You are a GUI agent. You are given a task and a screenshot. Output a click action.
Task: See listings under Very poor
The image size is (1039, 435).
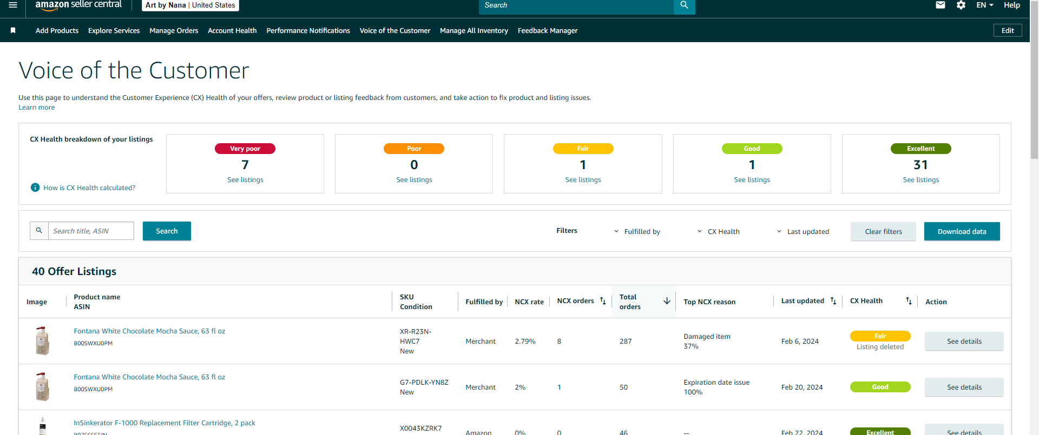[x=245, y=180]
